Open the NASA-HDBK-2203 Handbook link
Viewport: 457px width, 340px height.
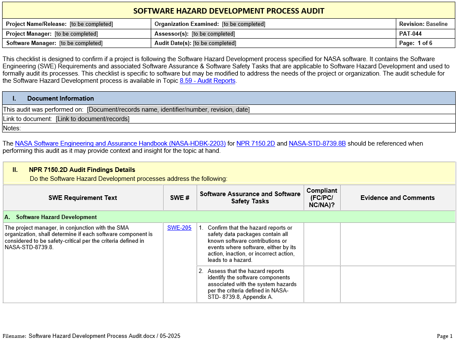(120, 143)
